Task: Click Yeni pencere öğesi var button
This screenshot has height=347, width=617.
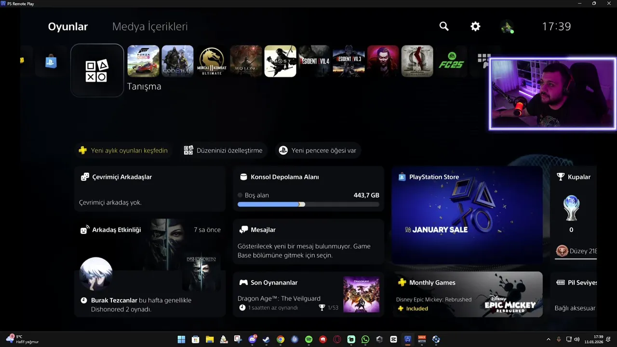Action: 319,150
